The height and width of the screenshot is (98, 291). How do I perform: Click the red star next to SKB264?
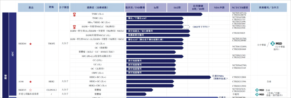30,44
